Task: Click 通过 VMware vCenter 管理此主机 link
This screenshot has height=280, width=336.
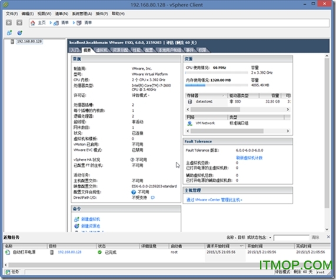Action: pos(214,199)
